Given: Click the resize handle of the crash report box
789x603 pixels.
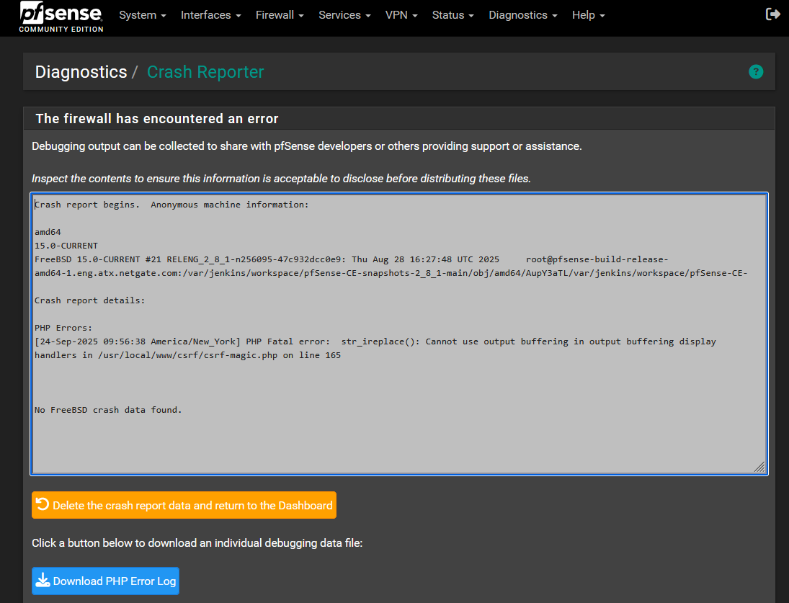Looking at the screenshot, I should (x=759, y=467).
